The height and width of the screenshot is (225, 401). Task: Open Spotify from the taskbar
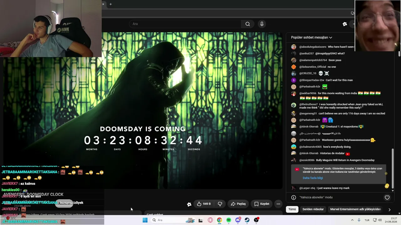pyautogui.click(x=229, y=220)
